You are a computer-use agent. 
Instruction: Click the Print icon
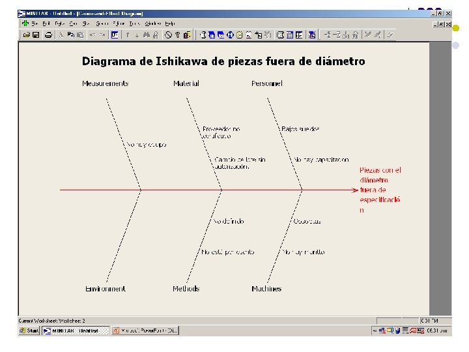[x=48, y=35]
